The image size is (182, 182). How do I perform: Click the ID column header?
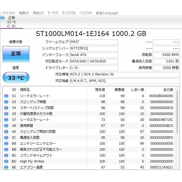tap(14, 90)
